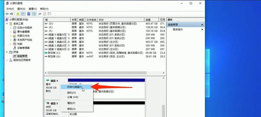261x117 pixels.
Task: Select 设备管理器 in the tree
Action: [x=23, y=48]
